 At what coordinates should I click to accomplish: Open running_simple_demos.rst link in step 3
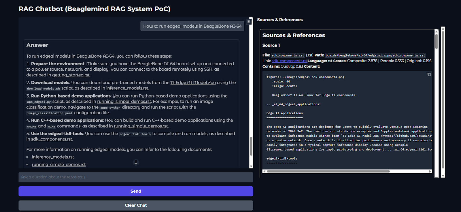[124, 102]
